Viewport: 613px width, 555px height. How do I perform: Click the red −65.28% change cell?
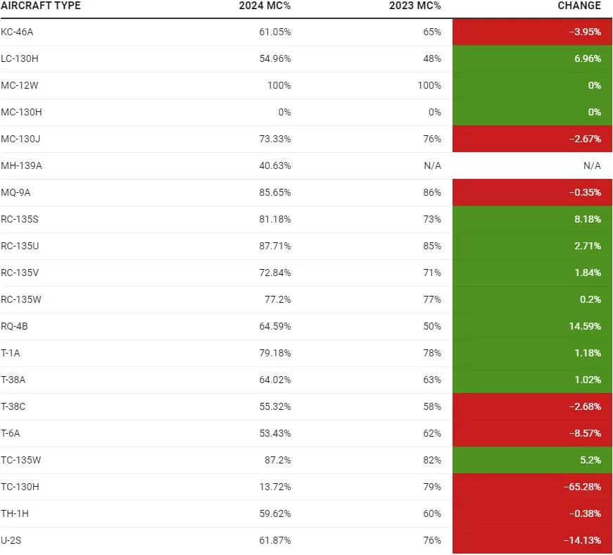pos(532,487)
